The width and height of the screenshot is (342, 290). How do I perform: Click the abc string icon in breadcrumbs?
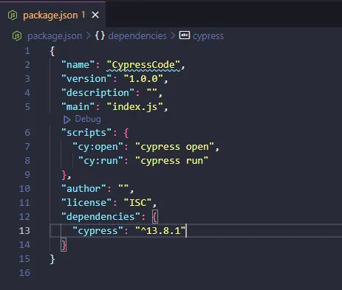pos(185,35)
